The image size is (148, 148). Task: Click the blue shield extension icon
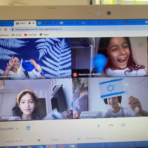28,128
